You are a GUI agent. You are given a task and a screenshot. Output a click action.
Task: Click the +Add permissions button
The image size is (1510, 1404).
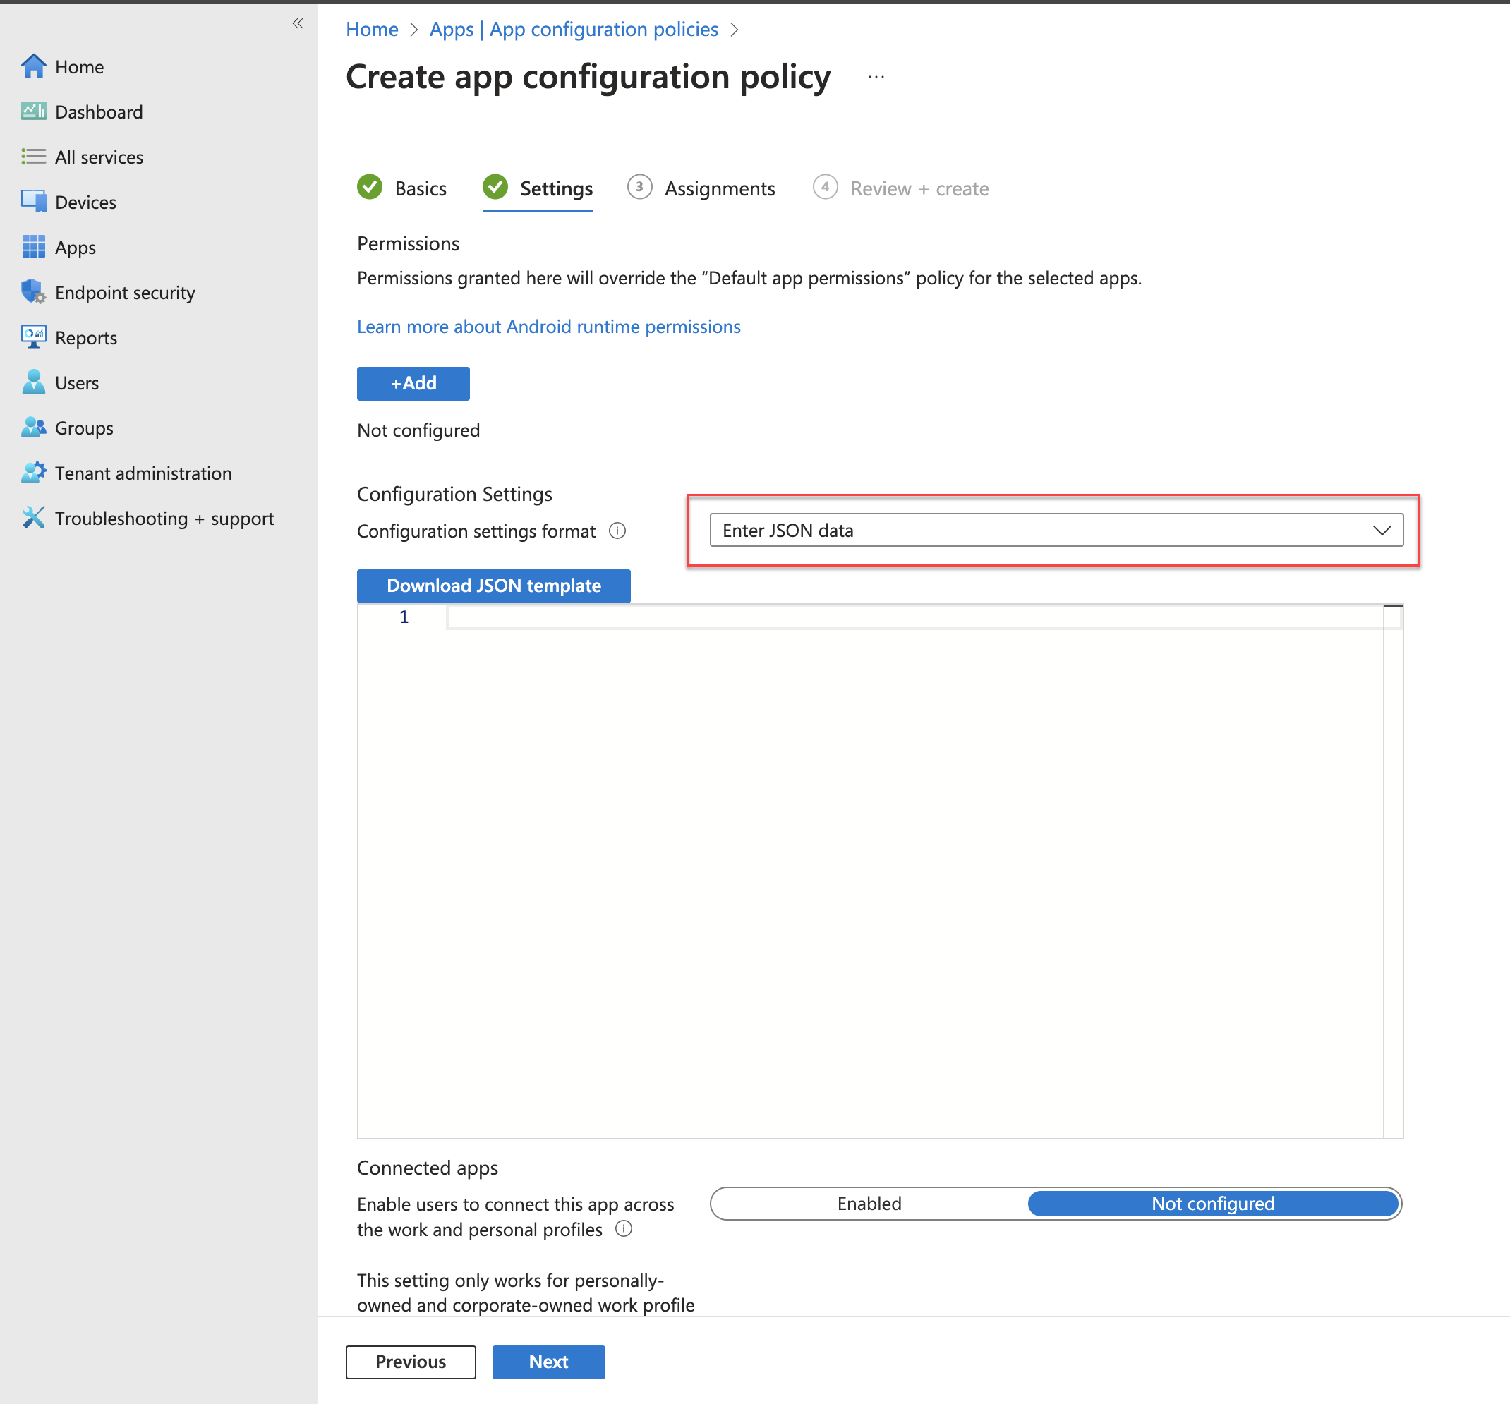[x=412, y=382]
